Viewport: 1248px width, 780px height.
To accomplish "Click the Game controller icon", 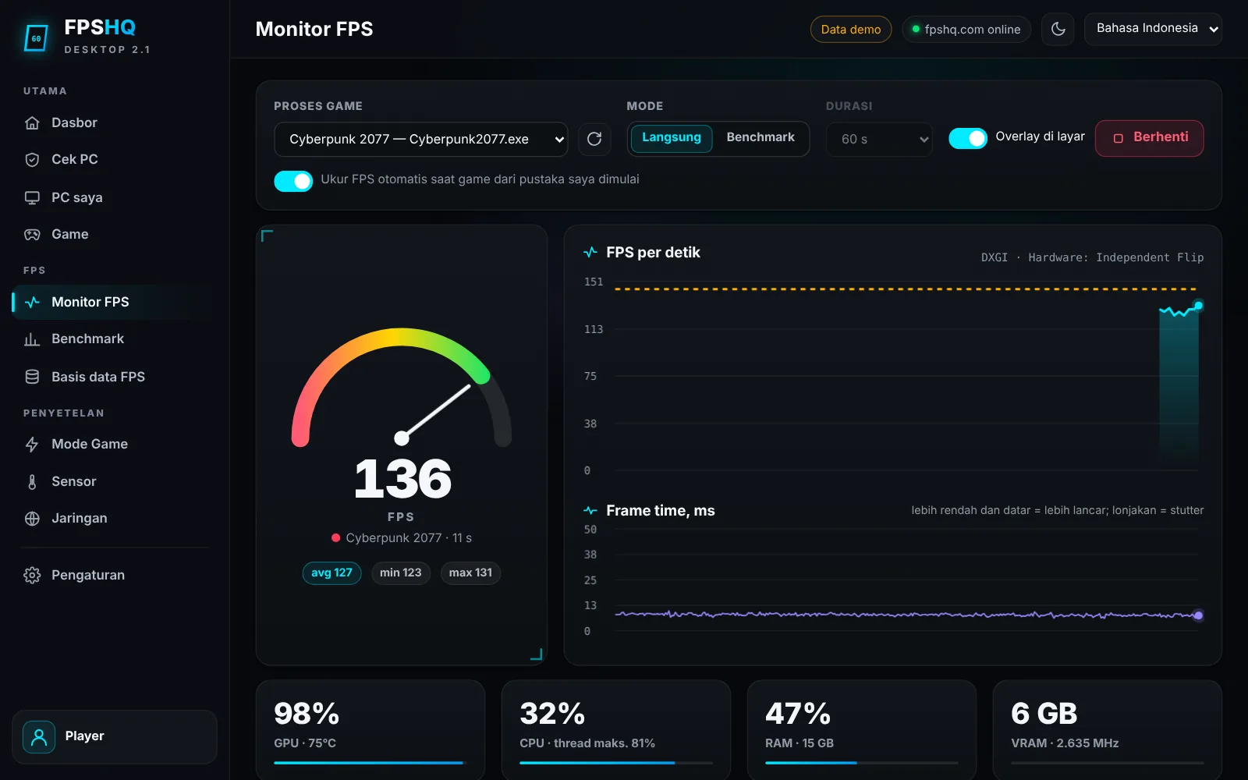I will 32,235.
